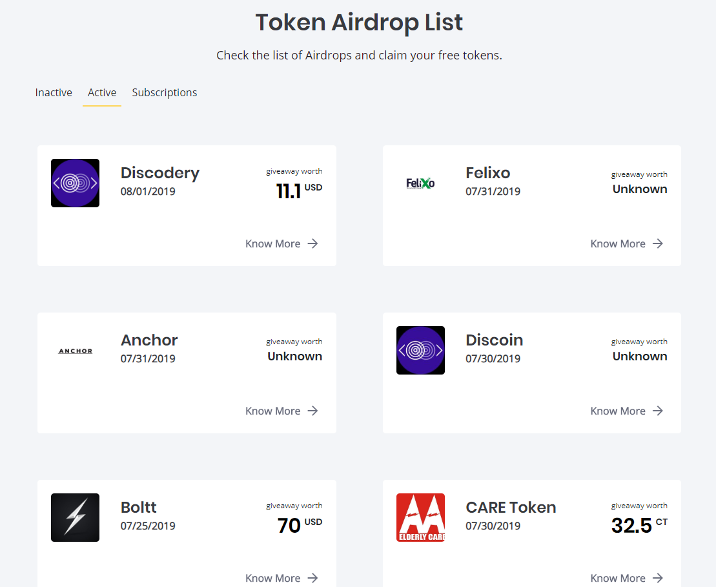Click the Anchor logo image
Viewport: 716px width, 587px height.
tap(76, 351)
